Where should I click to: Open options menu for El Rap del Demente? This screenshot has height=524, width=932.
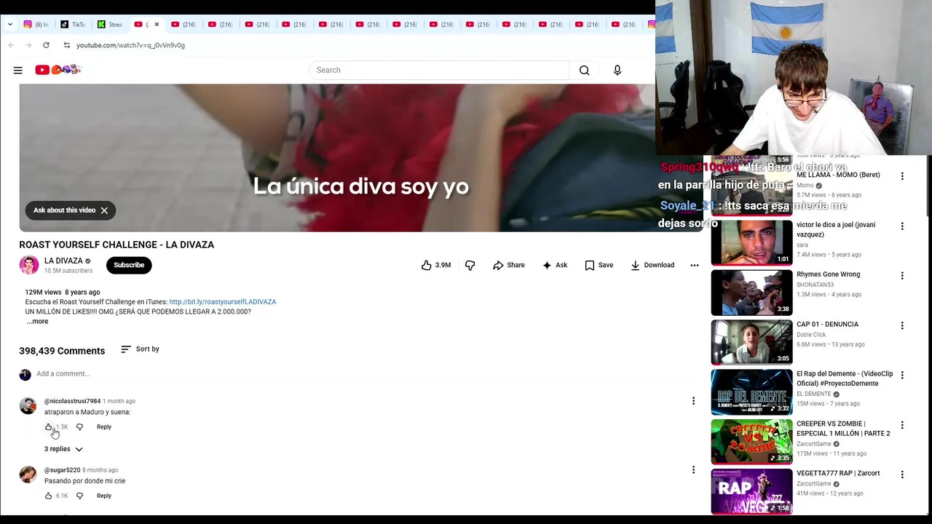(x=902, y=375)
